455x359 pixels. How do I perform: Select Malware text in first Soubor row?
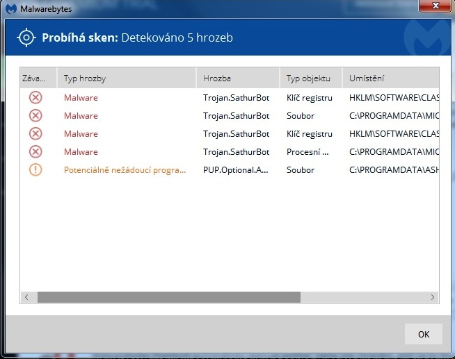pos(81,116)
